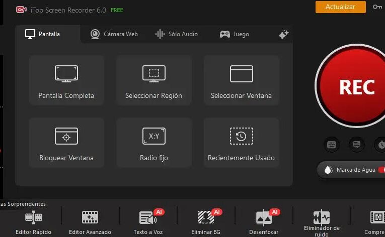
Task: Click the timer round icon
Action: click(380, 145)
